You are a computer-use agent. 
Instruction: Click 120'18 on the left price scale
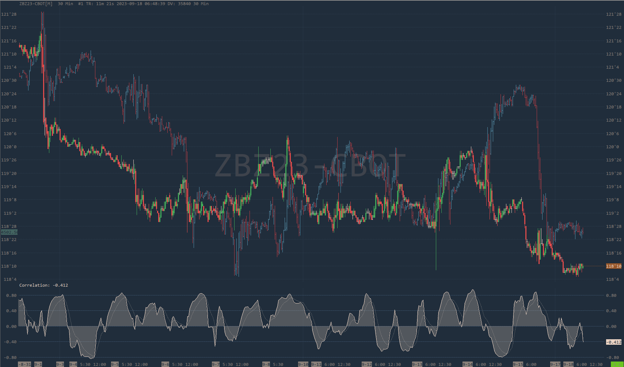[x=9, y=107]
